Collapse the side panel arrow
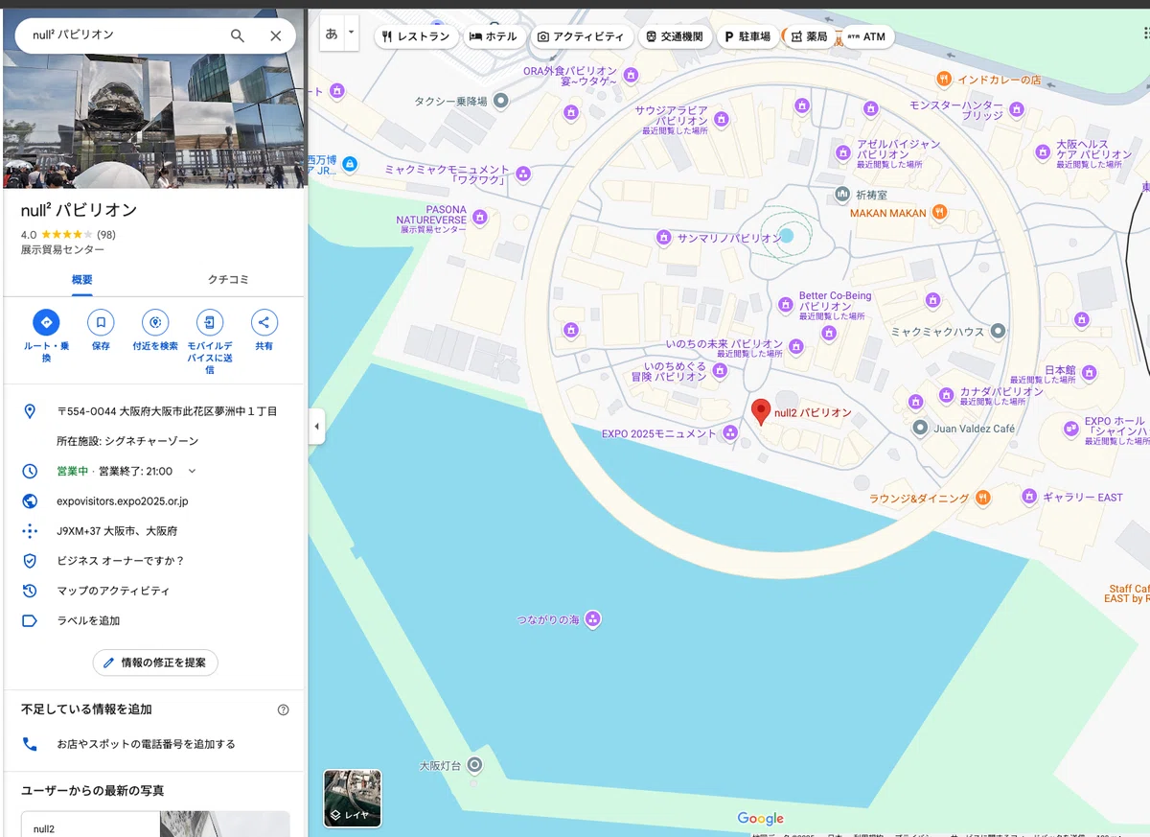 point(316,427)
